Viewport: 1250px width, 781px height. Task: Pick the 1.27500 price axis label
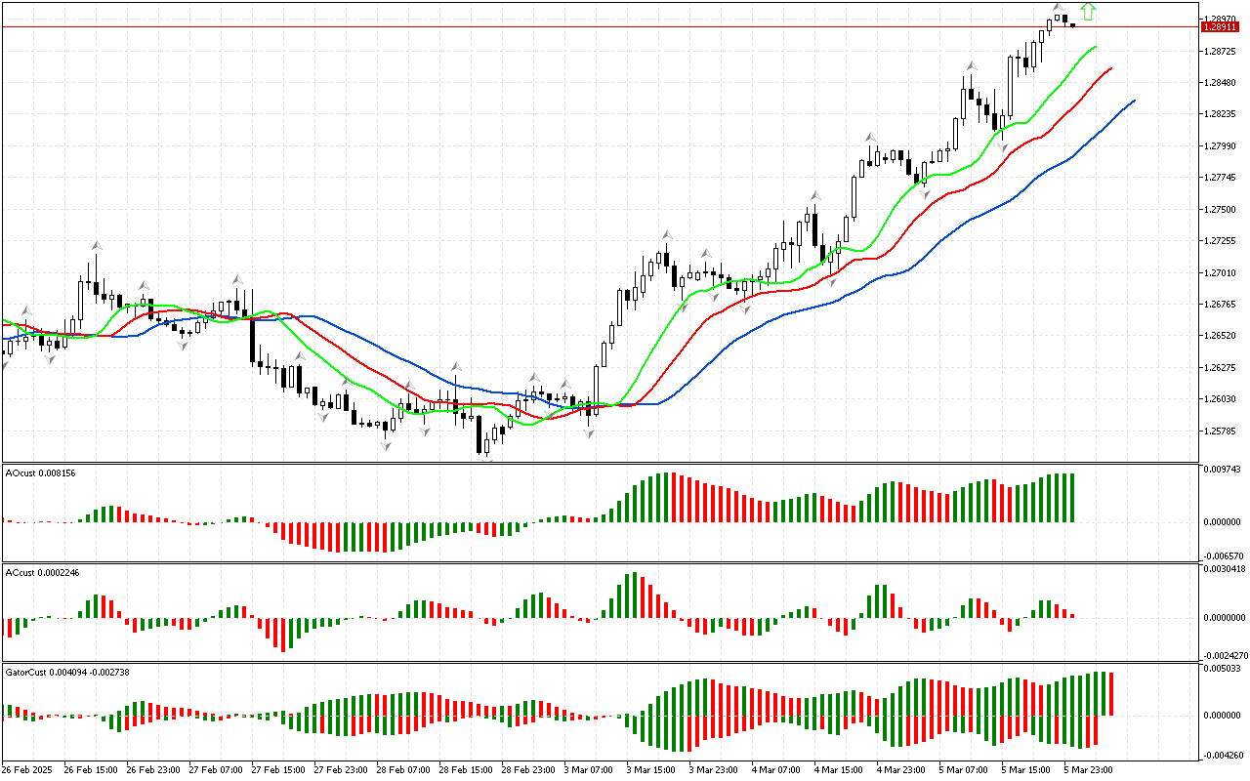[x=1222, y=210]
